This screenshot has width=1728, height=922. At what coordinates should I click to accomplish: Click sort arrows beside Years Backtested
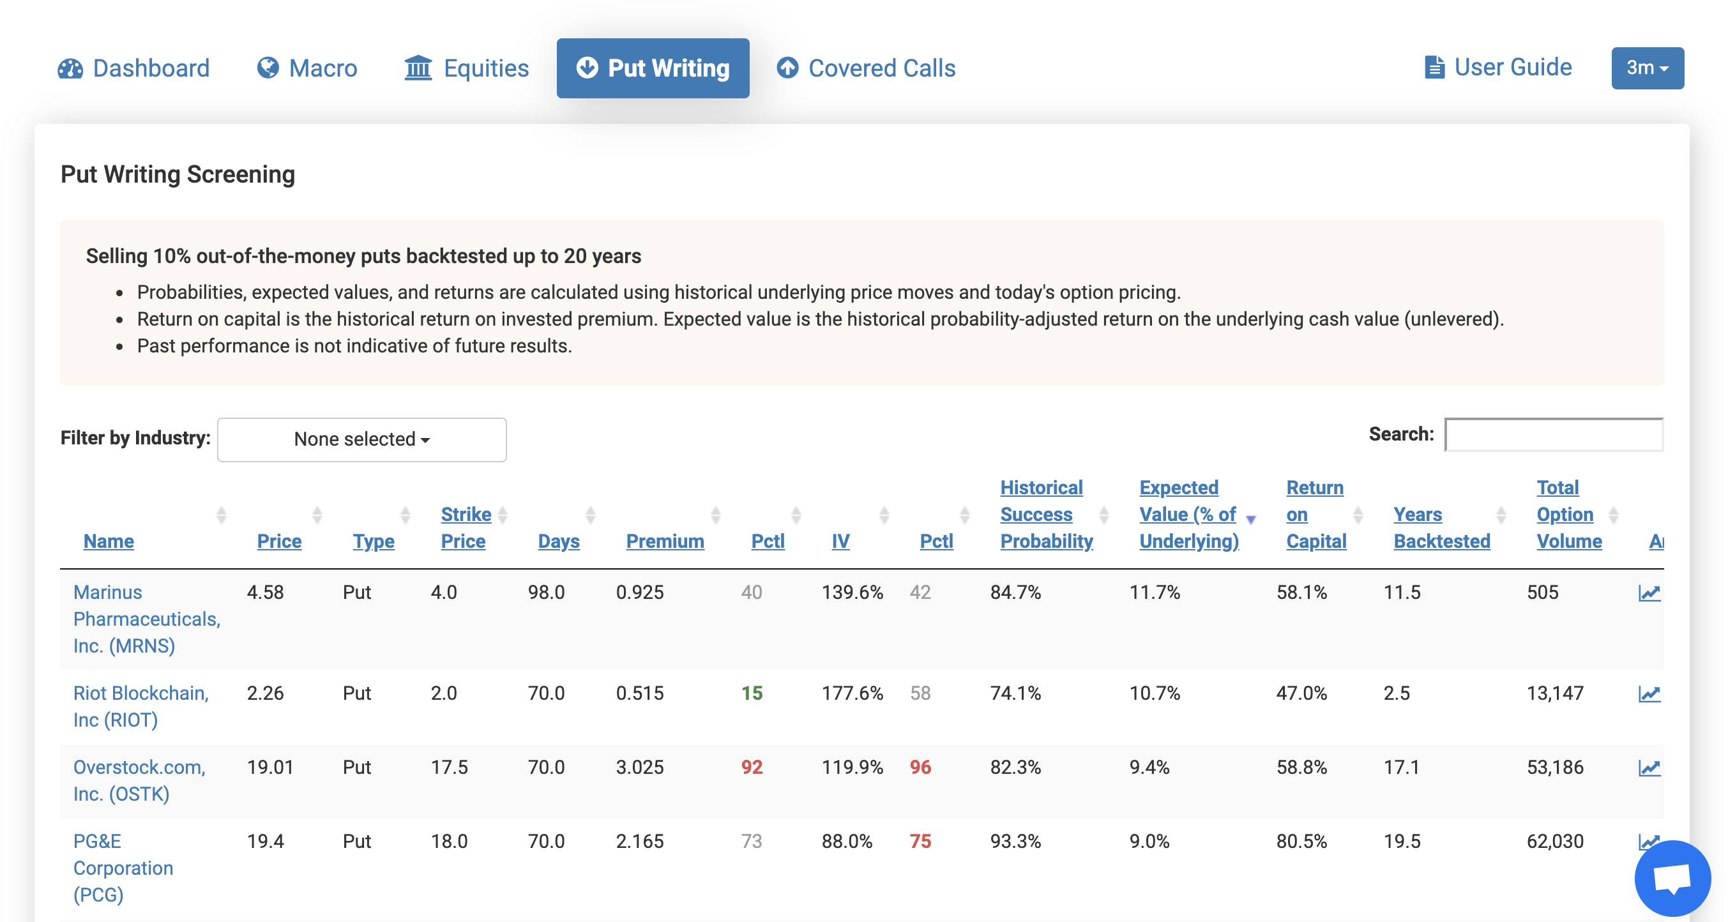(1501, 514)
